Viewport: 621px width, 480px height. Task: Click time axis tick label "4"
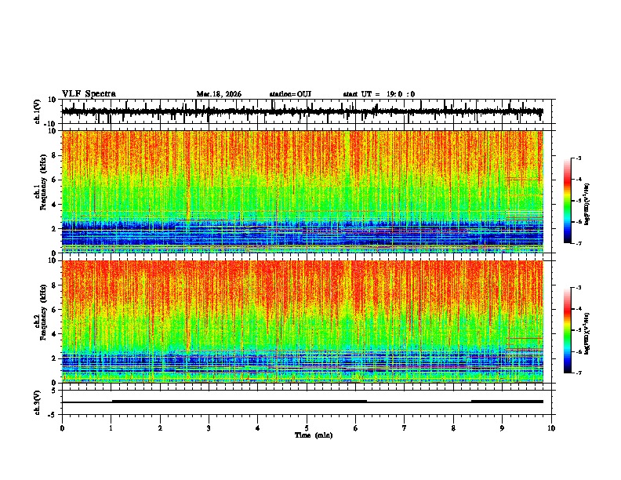coord(258,428)
